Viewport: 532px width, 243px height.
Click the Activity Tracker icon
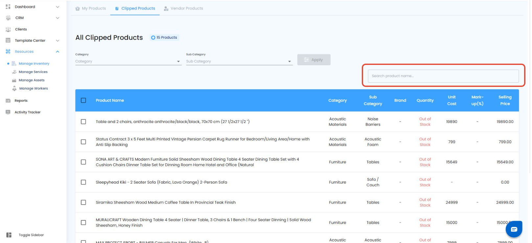(x=8, y=112)
